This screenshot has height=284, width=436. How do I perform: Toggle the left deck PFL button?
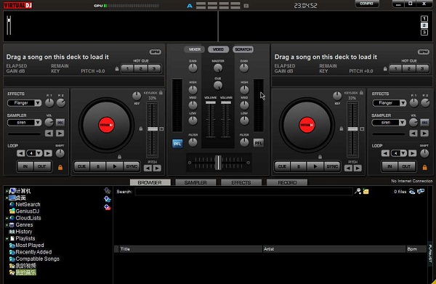coord(177,144)
